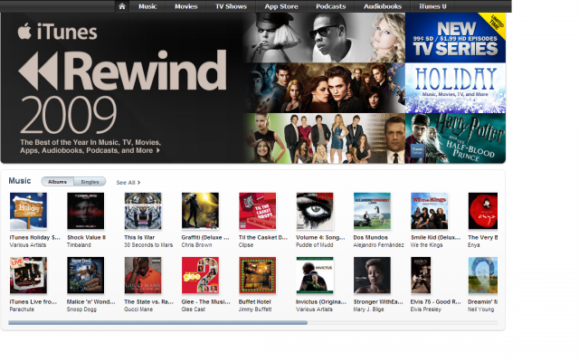Open the Podcasts tab
579x362 pixels.
coord(330,6)
